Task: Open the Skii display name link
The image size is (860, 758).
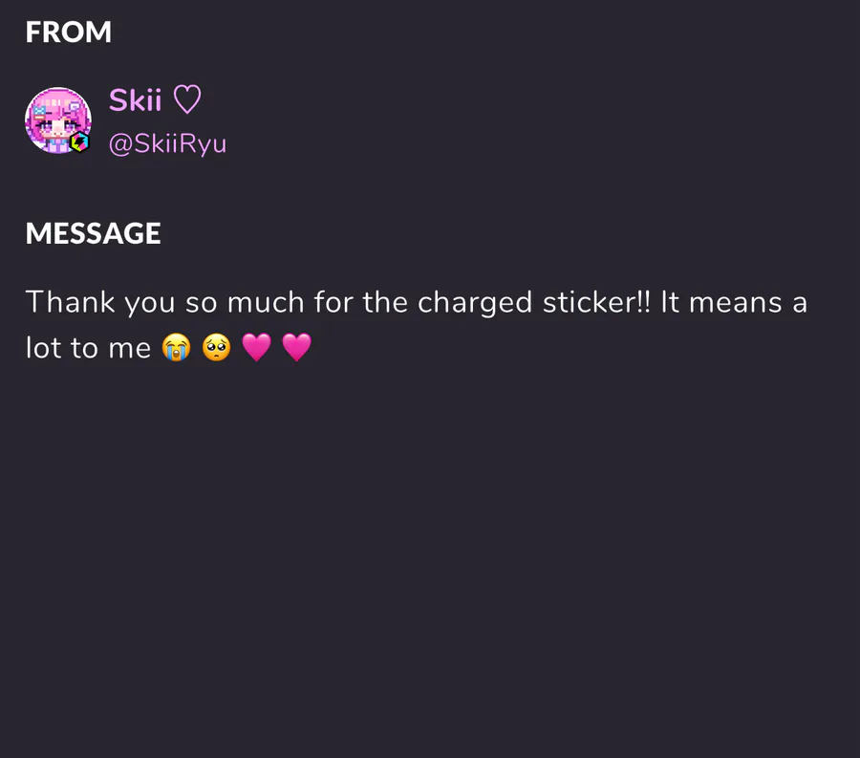Action: (x=135, y=99)
